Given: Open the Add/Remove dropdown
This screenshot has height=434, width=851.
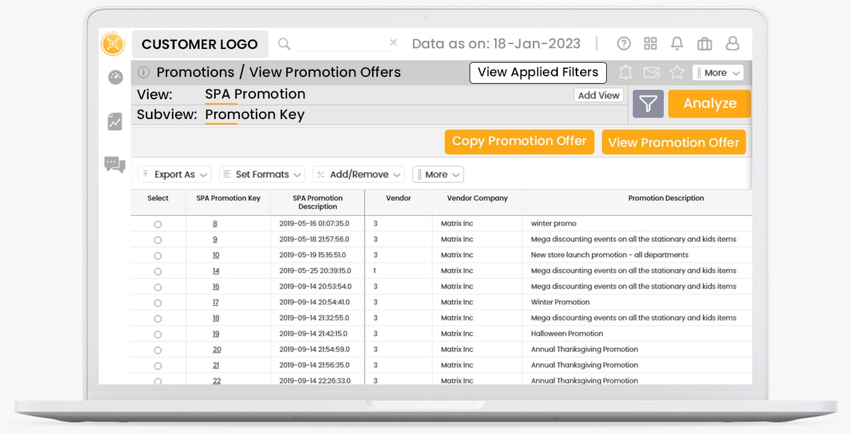Looking at the screenshot, I should 359,174.
